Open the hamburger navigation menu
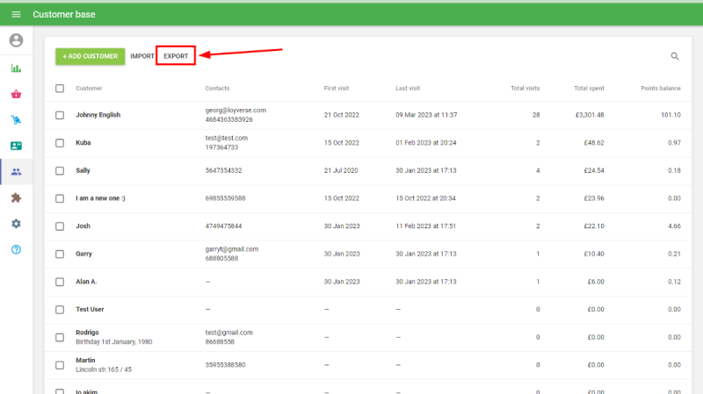The width and height of the screenshot is (703, 394). pos(16,15)
